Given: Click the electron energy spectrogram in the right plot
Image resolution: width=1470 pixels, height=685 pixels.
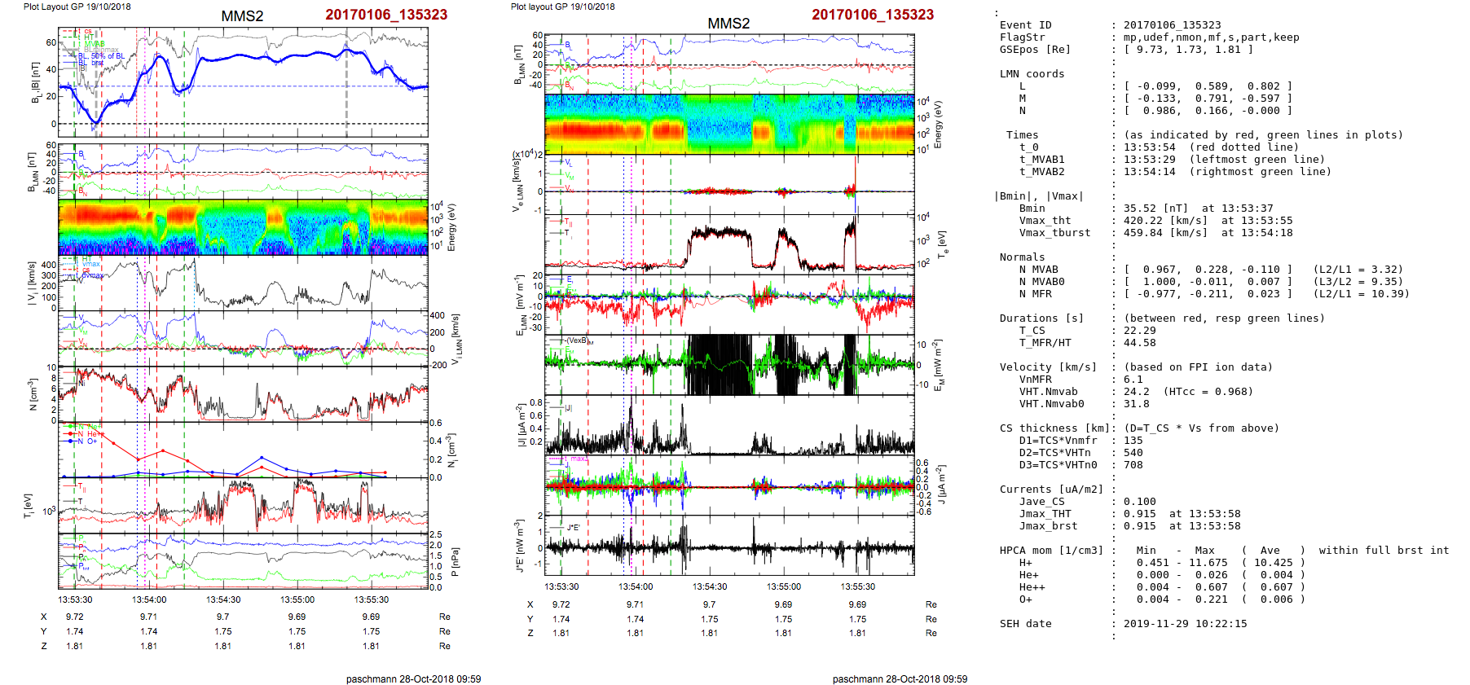Looking at the screenshot, I should click(729, 124).
